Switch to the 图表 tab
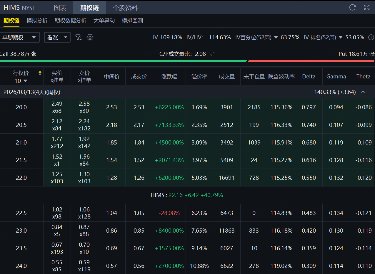 coord(60,8)
